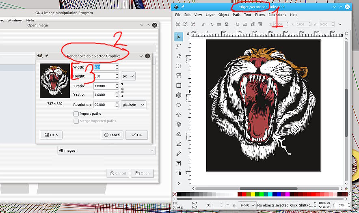Select the 3D Box tool in Inkscape
Screen dimensions: 359x213
179,95
